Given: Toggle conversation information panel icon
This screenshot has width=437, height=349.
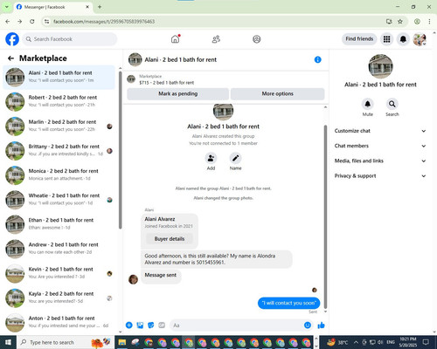Looking at the screenshot, I should [318, 59].
